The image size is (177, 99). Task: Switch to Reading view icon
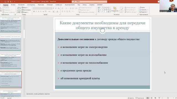tap(155, 98)
